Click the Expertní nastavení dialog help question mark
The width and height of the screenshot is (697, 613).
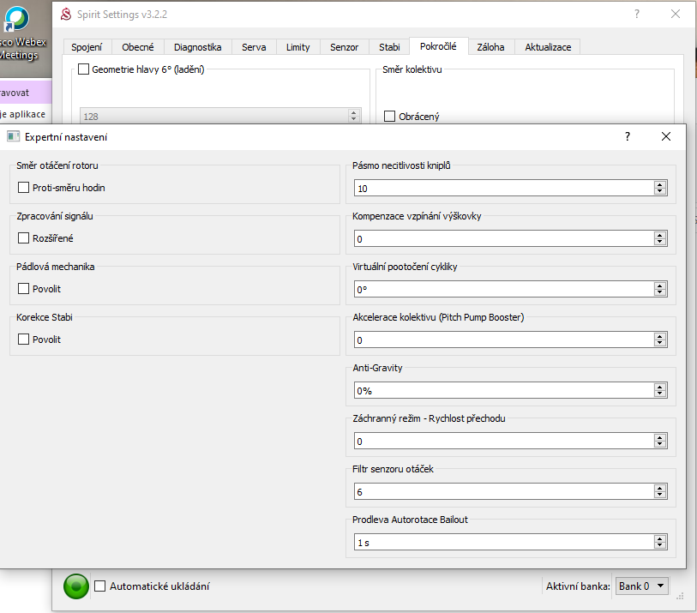tap(627, 136)
